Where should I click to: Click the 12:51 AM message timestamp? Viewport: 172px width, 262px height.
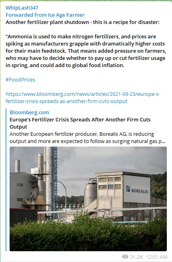pyautogui.click(x=157, y=257)
